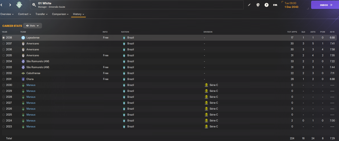This screenshot has height=141, width=339.
Task: Go back with the left arrow
Action: click(2, 5)
